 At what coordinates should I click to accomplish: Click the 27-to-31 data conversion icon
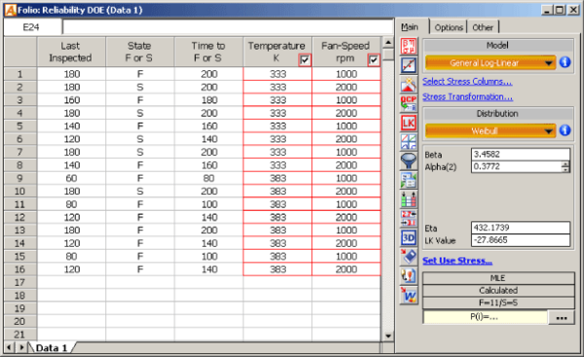(x=409, y=219)
